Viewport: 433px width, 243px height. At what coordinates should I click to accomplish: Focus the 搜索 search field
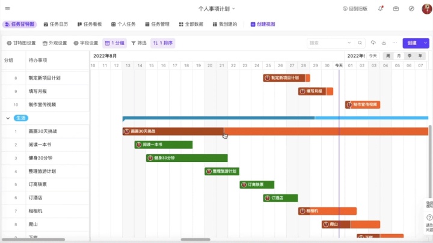[x=327, y=43]
